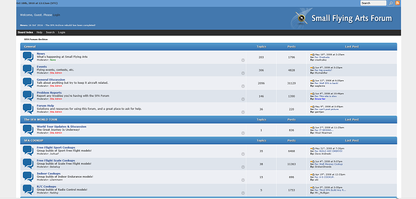Open Board Index in the navigation bar

tap(25, 32)
